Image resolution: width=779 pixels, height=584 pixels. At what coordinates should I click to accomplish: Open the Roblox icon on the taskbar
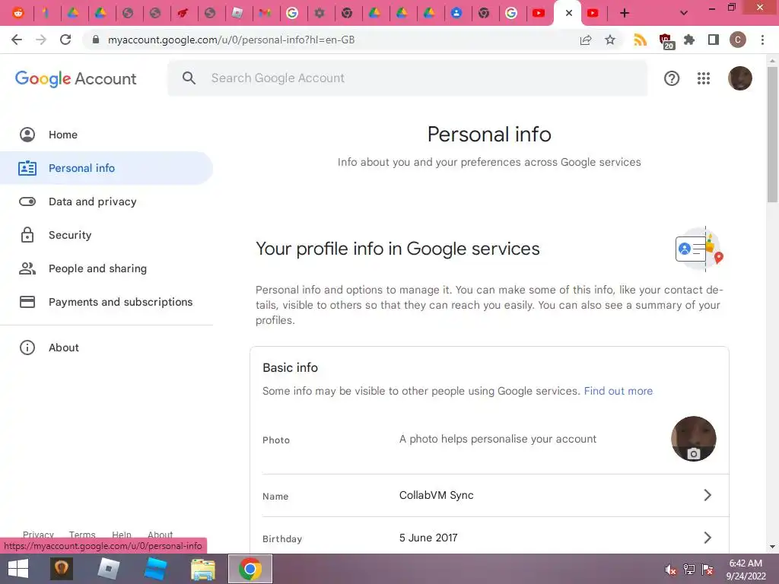108,569
